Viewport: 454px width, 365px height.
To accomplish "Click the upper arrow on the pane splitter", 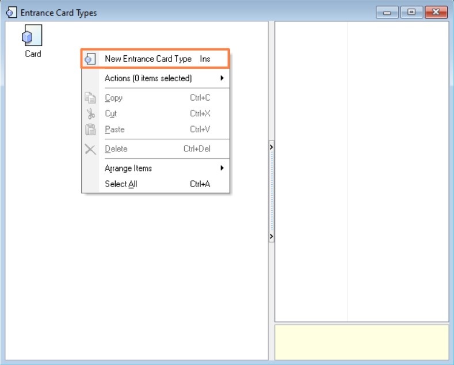I will tap(272, 147).
